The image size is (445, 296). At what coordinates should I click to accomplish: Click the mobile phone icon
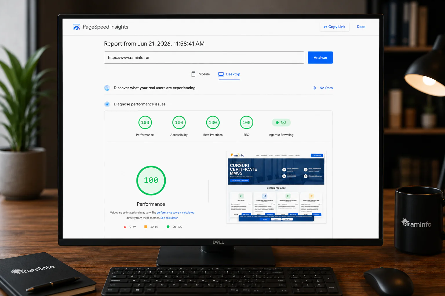pyautogui.click(x=194, y=74)
